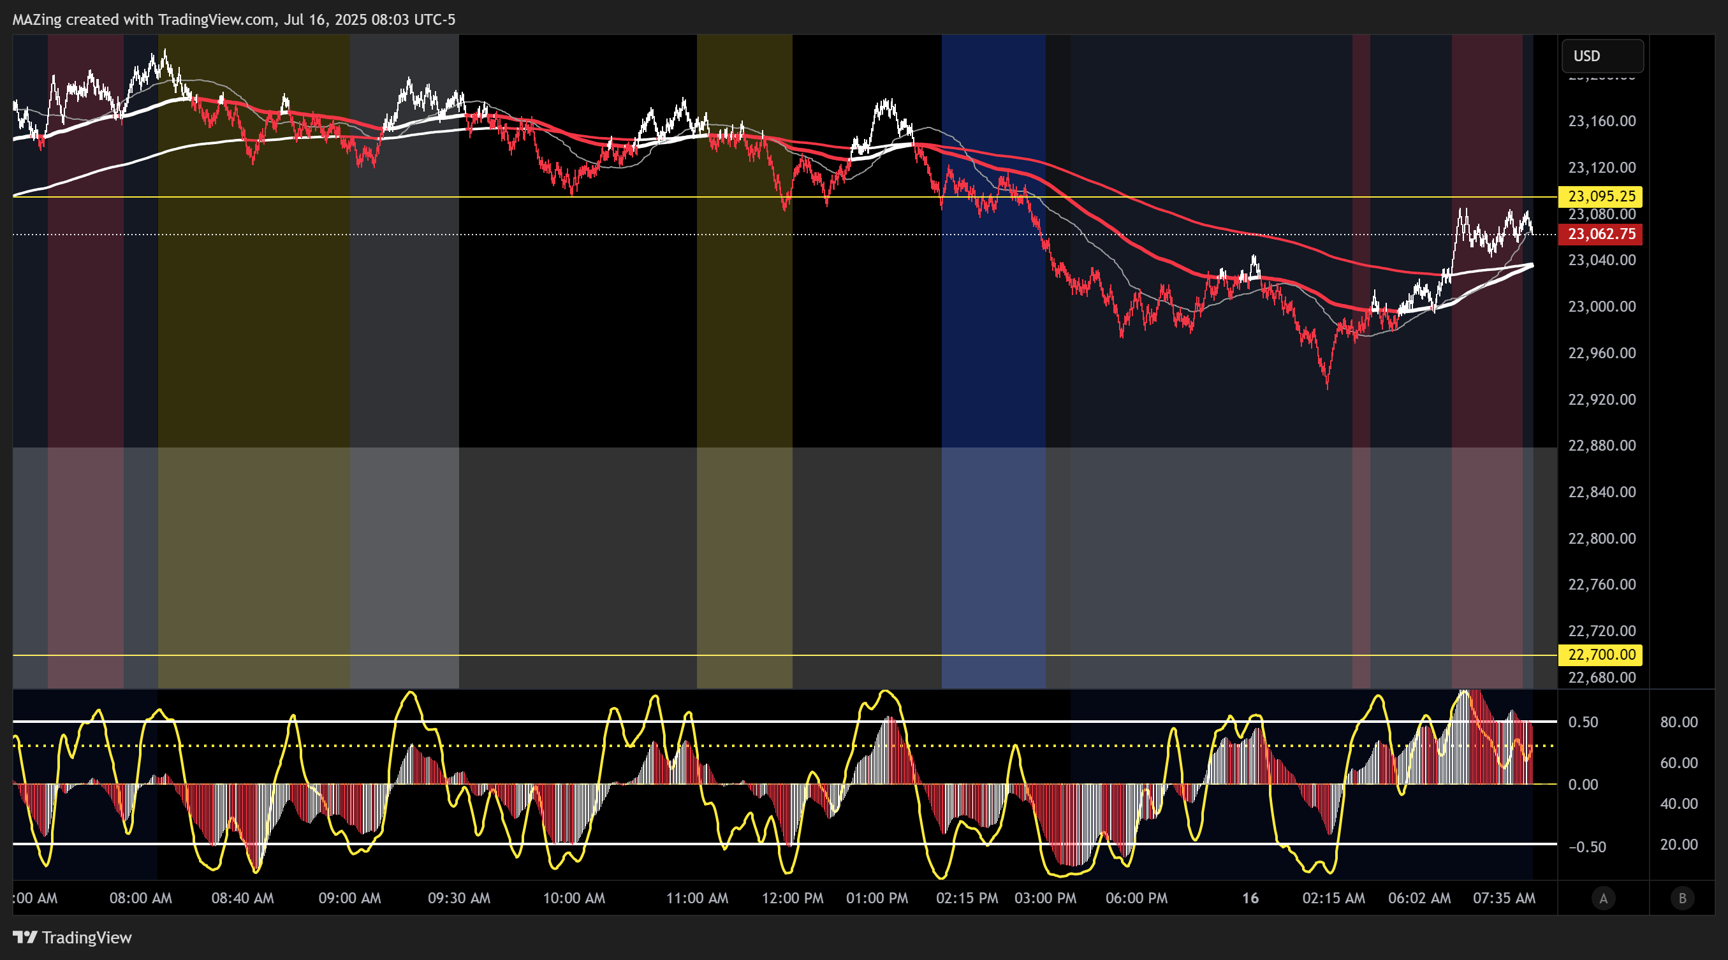Screen dimensions: 1728x960
Task: Click the 09:30 AM time axis label
Action: point(460,898)
